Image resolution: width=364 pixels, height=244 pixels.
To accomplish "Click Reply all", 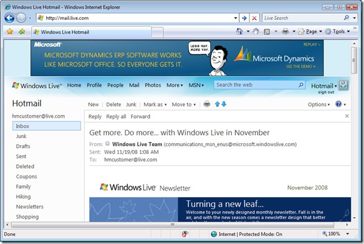I will 116,116.
